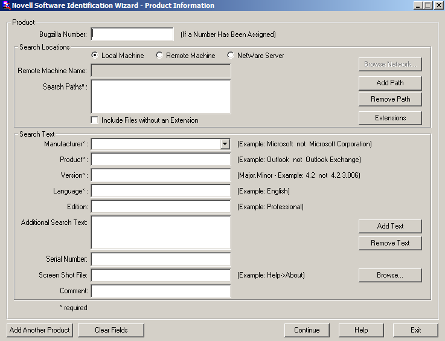The image size is (445, 341).
Task: Click inside the Search Paths list box
Action: [x=161, y=97]
